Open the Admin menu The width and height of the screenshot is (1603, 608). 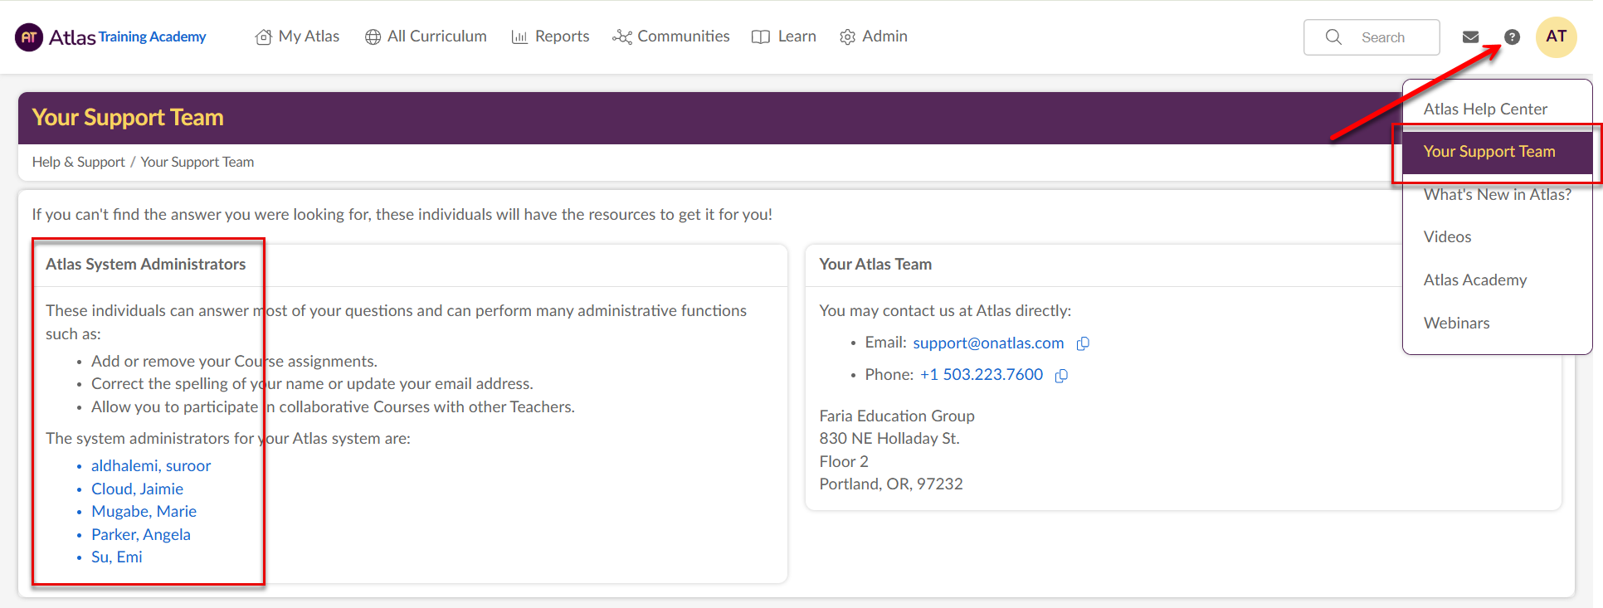tap(874, 36)
